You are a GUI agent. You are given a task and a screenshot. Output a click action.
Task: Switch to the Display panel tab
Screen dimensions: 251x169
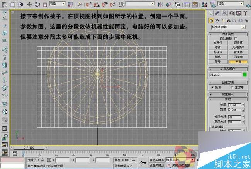coord(239,13)
